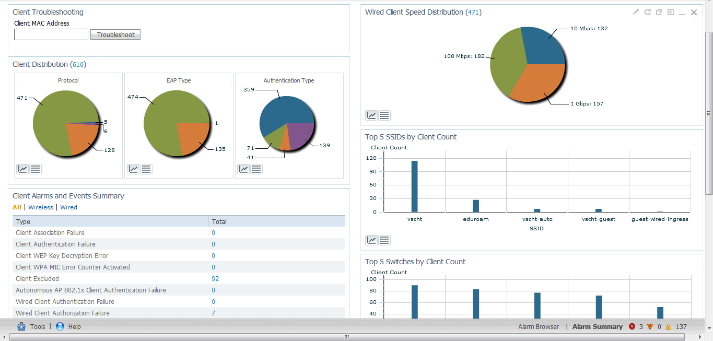713x341 pixels.
Task: Open the Tools toolbox icon
Action: point(21,326)
